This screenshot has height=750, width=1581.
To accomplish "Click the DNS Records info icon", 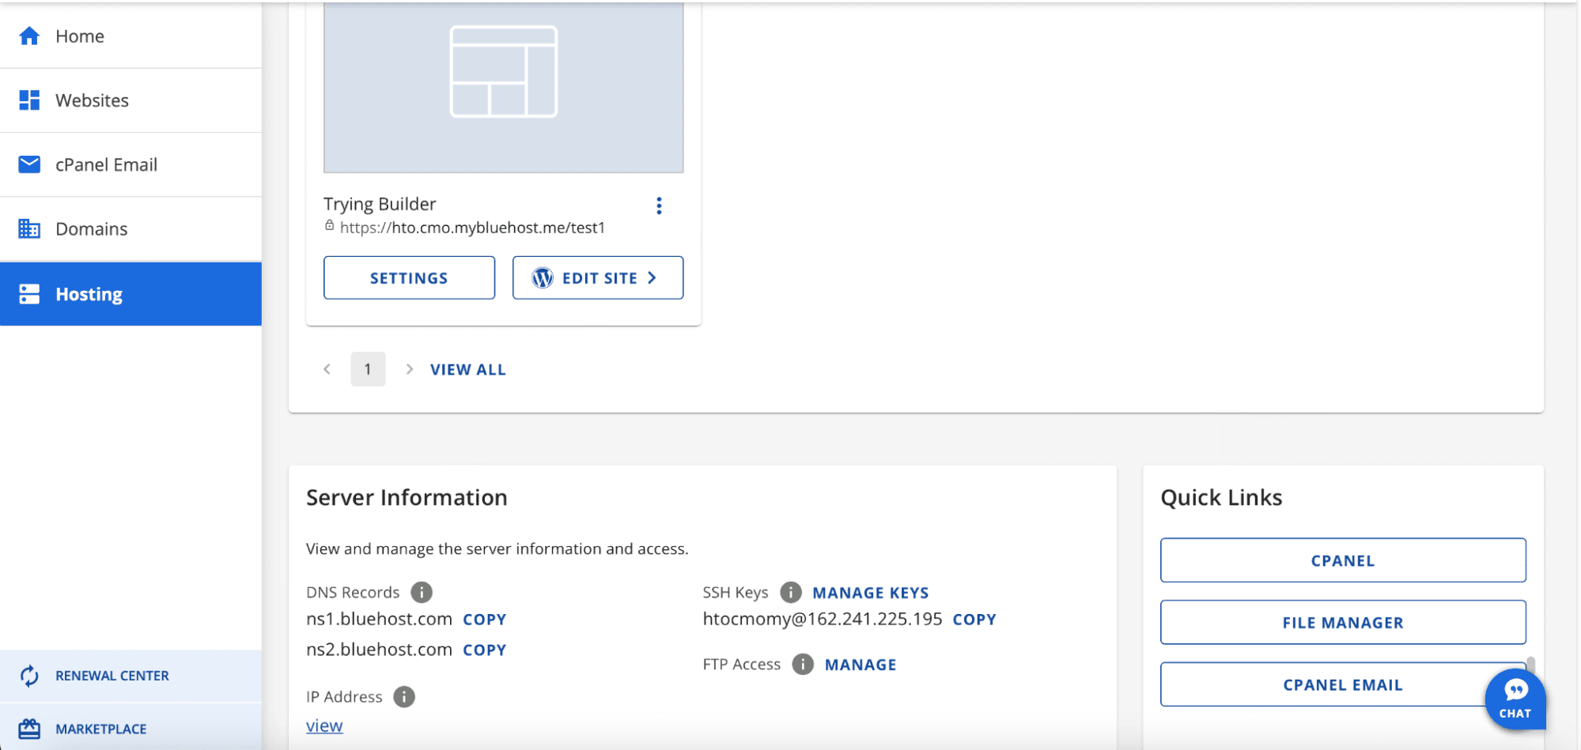I will (422, 592).
